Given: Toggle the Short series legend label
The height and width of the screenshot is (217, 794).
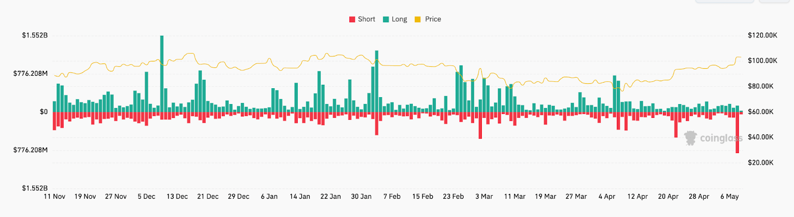Looking at the screenshot, I should (366, 19).
